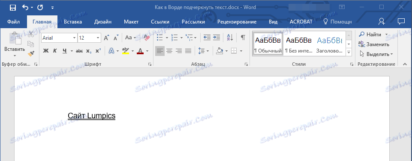This screenshot has height=161, width=412.
Task: Decrease font size with the small A icon
Action: [116, 38]
